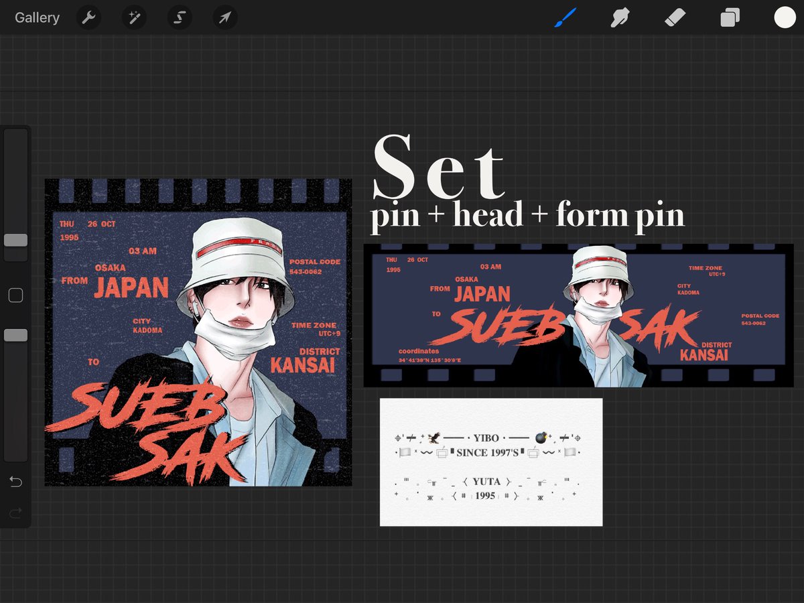Tap '03 AM' text in square artwork

point(142,251)
